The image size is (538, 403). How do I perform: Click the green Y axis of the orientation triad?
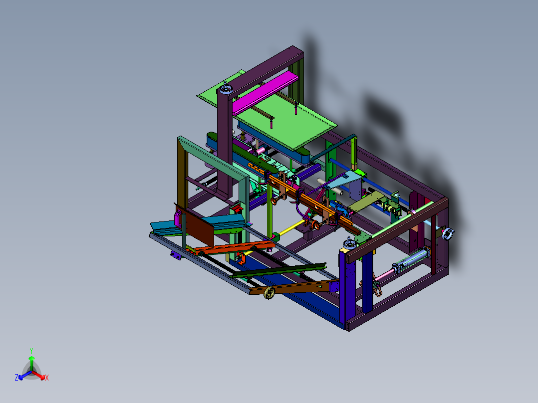tap(31, 363)
